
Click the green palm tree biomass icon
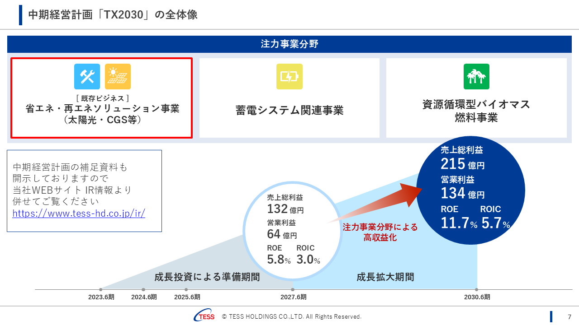point(476,76)
